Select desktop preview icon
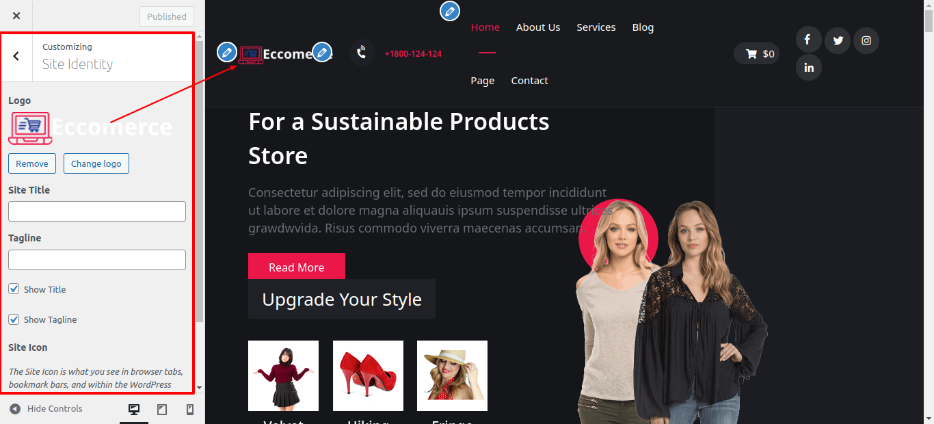The height and width of the screenshot is (424, 934). coord(134,409)
